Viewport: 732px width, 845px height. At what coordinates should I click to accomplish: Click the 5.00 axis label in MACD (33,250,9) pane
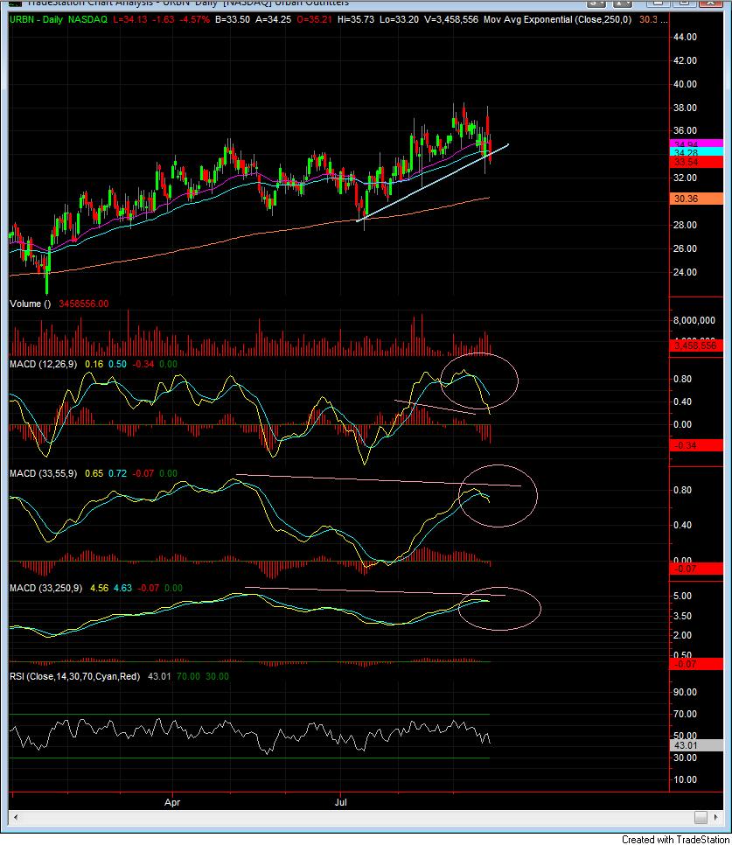(x=682, y=596)
